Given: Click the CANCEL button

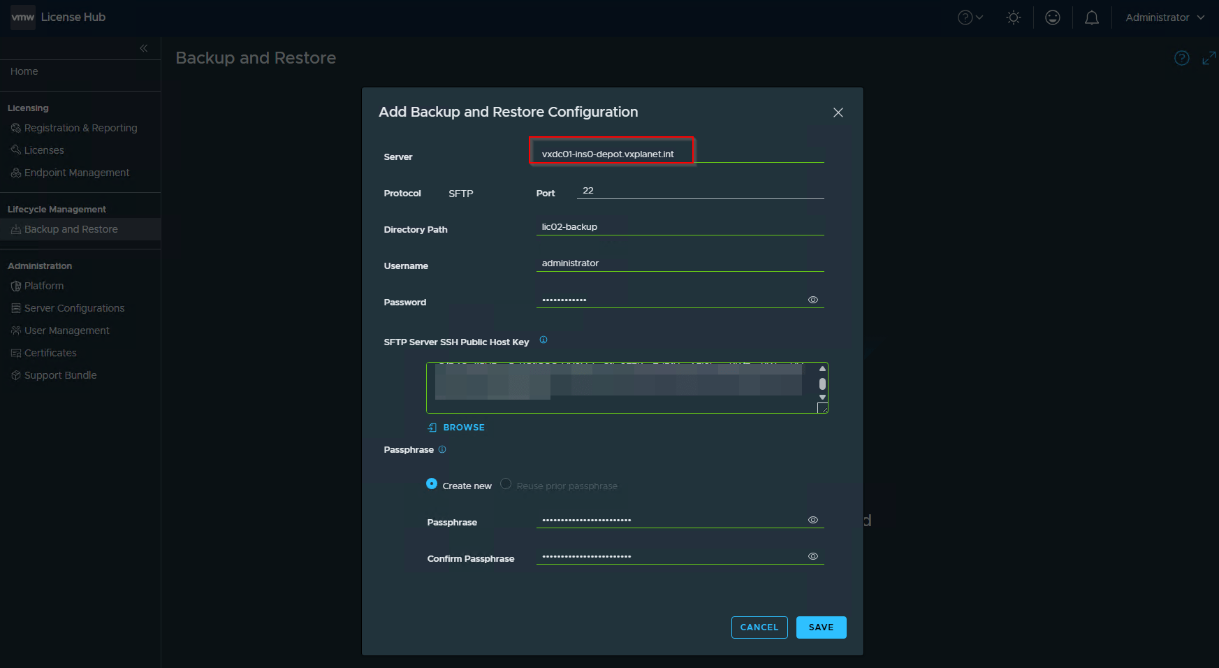Looking at the screenshot, I should [759, 627].
